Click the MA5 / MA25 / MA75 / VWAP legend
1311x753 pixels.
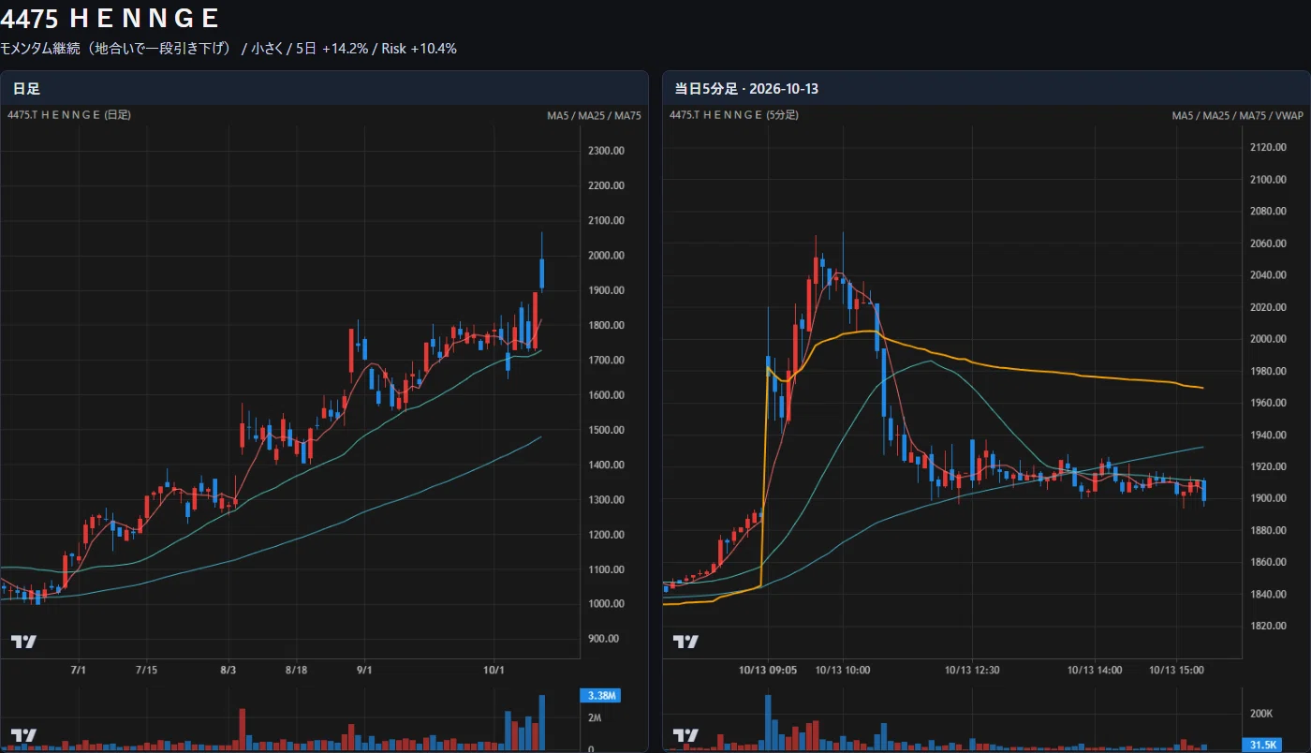[1237, 115]
